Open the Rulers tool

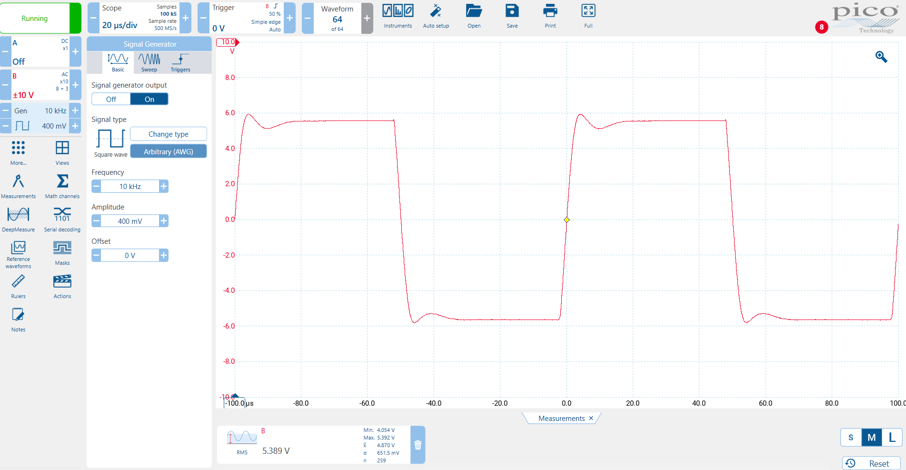click(x=18, y=286)
